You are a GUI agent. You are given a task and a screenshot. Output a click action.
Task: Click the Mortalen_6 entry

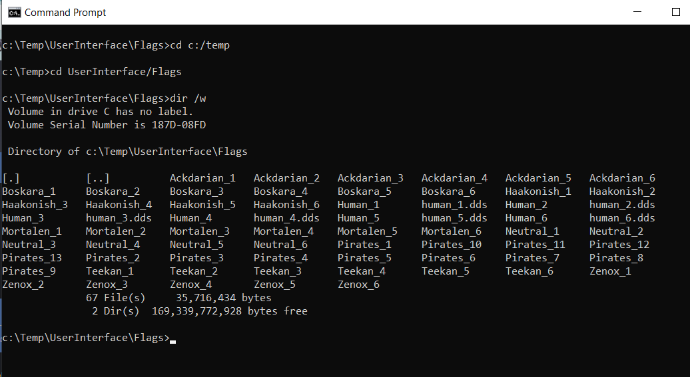pos(451,231)
